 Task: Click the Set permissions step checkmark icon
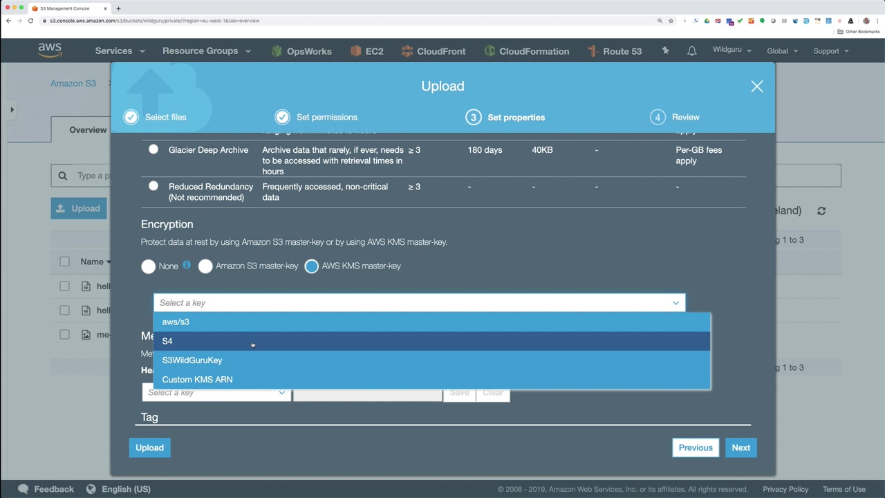[282, 117]
